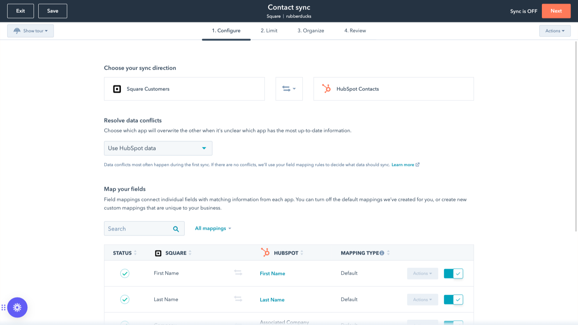Expand the Use HubSpot data dropdown
Viewport: 578px width, 325px height.
pyautogui.click(x=158, y=148)
